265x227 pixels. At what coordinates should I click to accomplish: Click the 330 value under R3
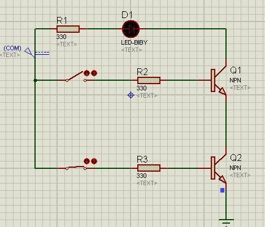142,176
